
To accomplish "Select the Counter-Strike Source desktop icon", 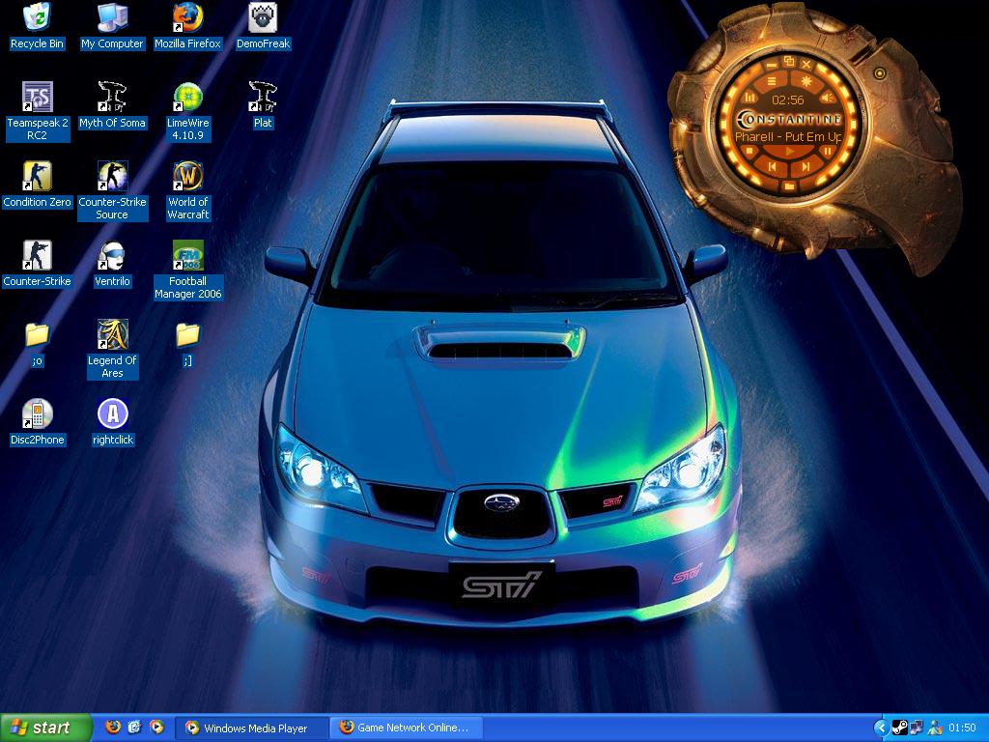I will [112, 177].
